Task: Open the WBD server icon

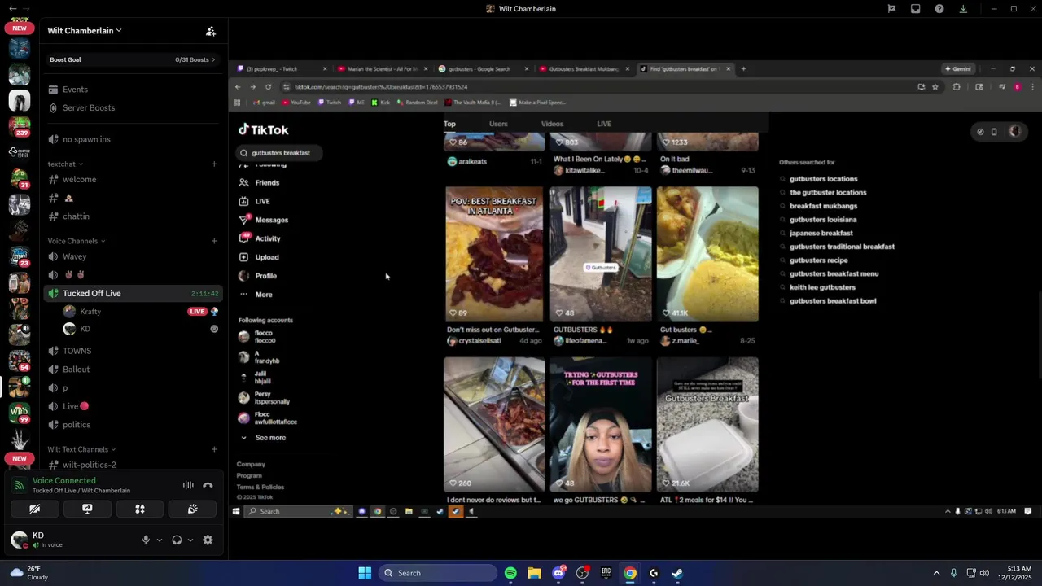Action: [20, 411]
